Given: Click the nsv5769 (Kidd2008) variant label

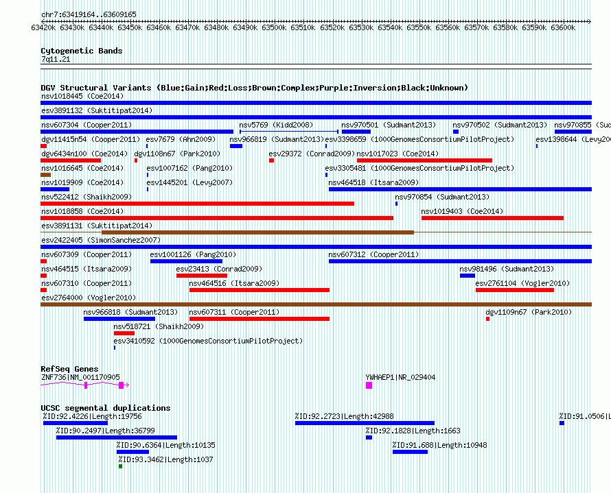Looking at the screenshot, I should point(276,125).
